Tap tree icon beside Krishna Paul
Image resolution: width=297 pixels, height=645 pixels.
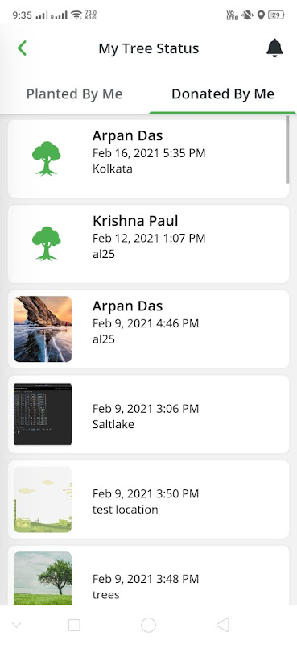[x=47, y=243]
